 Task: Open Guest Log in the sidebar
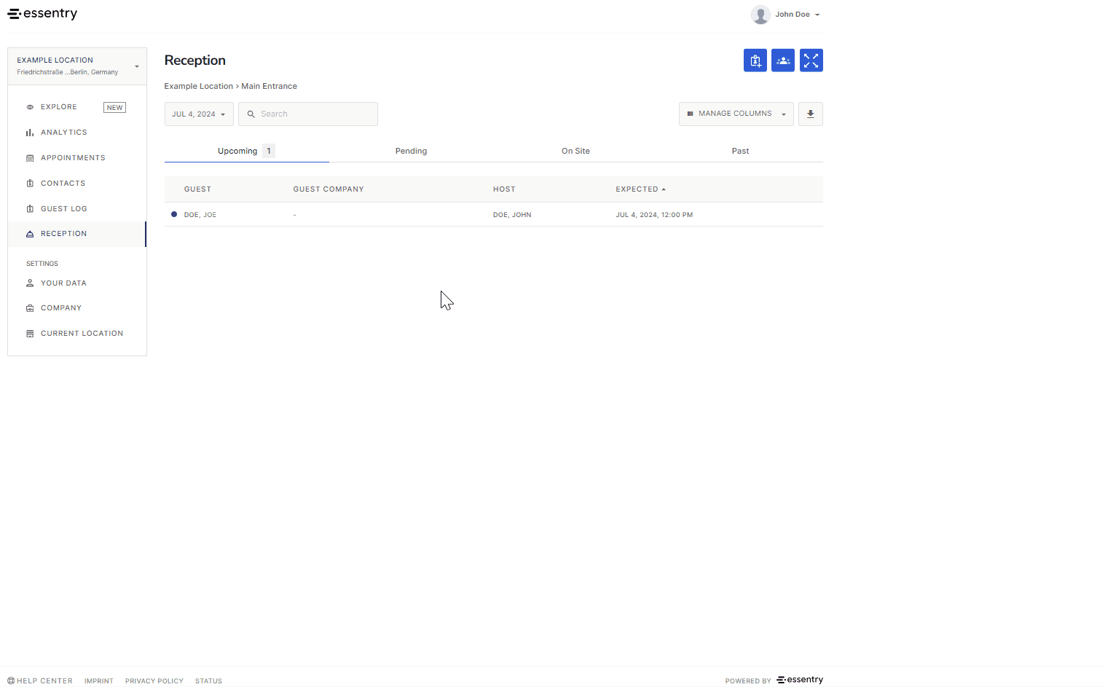pyautogui.click(x=64, y=209)
